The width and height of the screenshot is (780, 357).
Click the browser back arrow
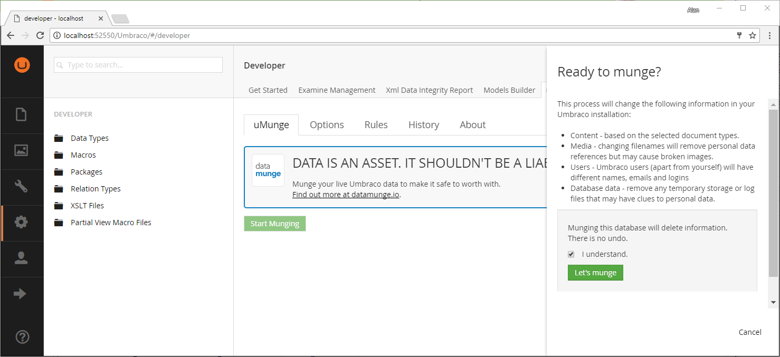(x=11, y=35)
